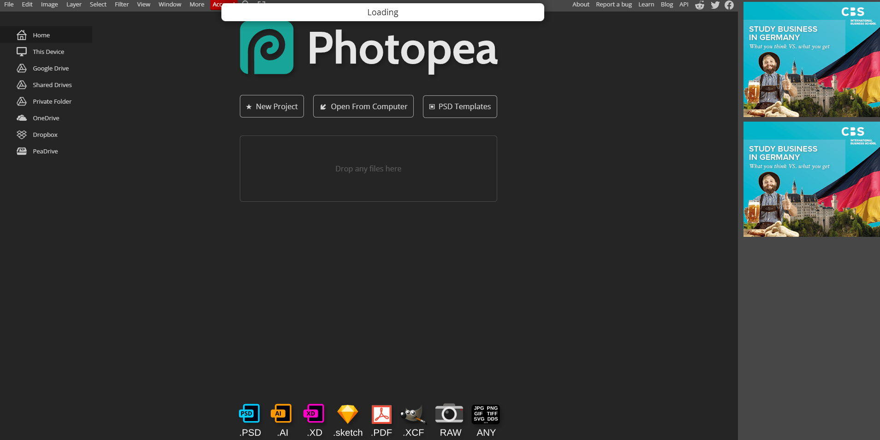Browse PSD Templates
Screen dimensions: 880x440
click(x=459, y=106)
